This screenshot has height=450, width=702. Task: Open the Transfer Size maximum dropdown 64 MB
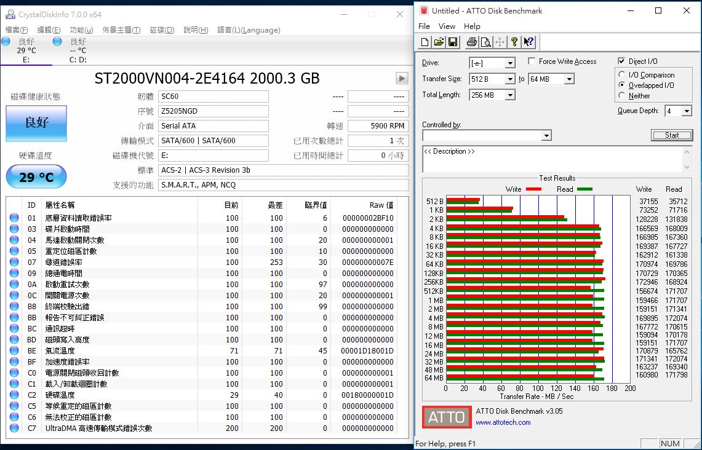pyautogui.click(x=569, y=79)
